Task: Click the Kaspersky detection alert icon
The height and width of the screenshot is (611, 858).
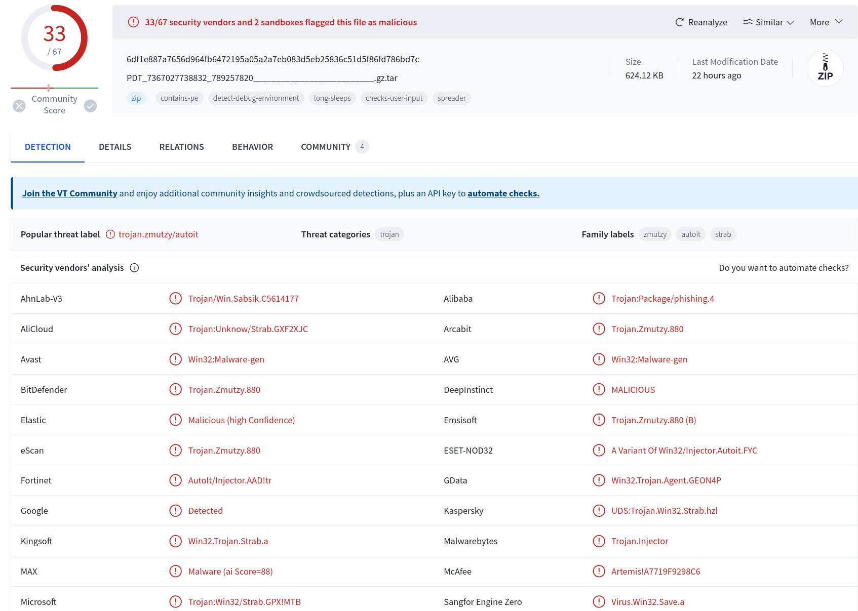Action: (599, 511)
